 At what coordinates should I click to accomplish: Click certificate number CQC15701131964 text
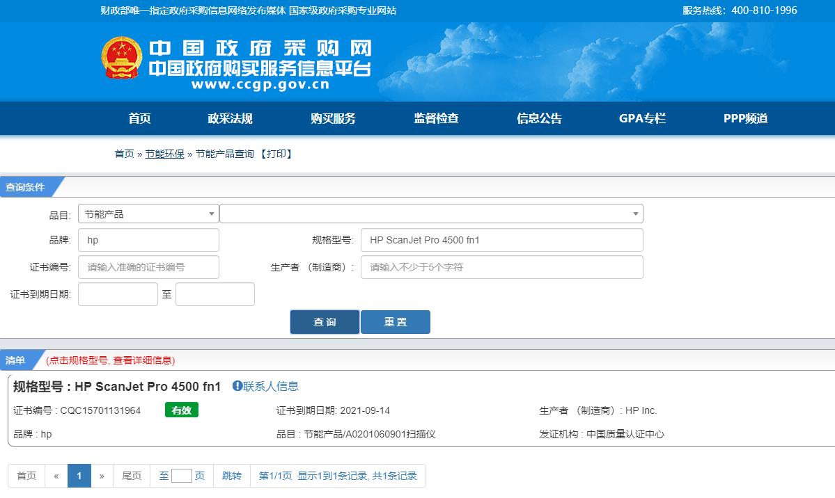(101, 410)
